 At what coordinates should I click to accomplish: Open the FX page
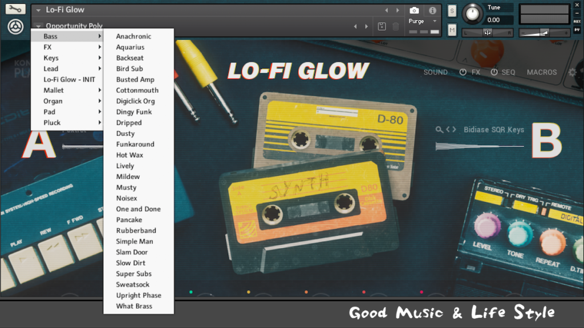(x=476, y=72)
